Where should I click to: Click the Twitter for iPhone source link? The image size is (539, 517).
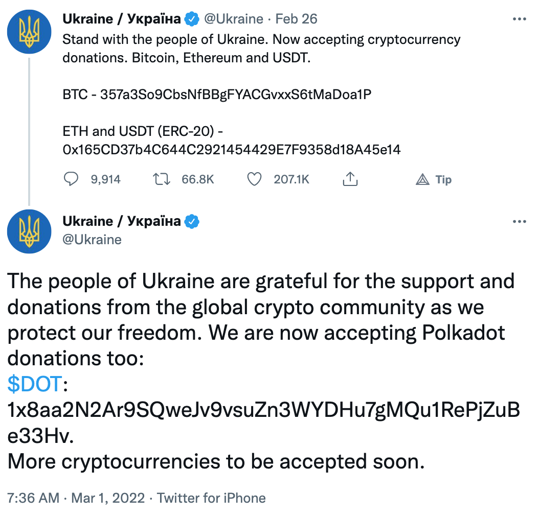click(211, 498)
